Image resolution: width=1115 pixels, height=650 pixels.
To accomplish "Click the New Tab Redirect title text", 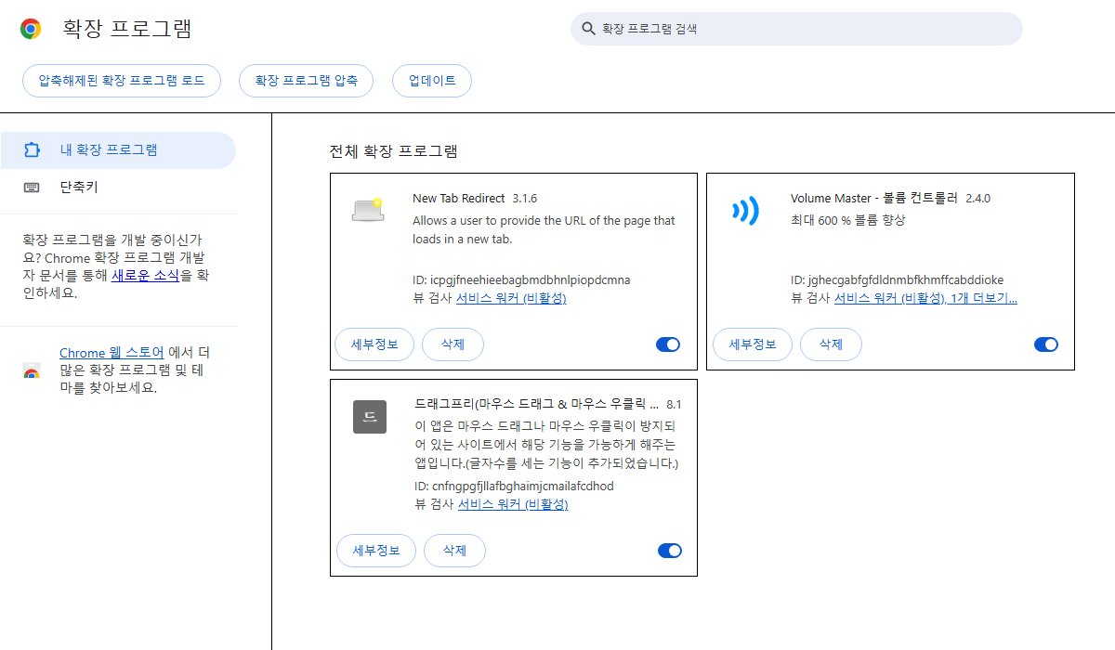I will pyautogui.click(x=459, y=198).
